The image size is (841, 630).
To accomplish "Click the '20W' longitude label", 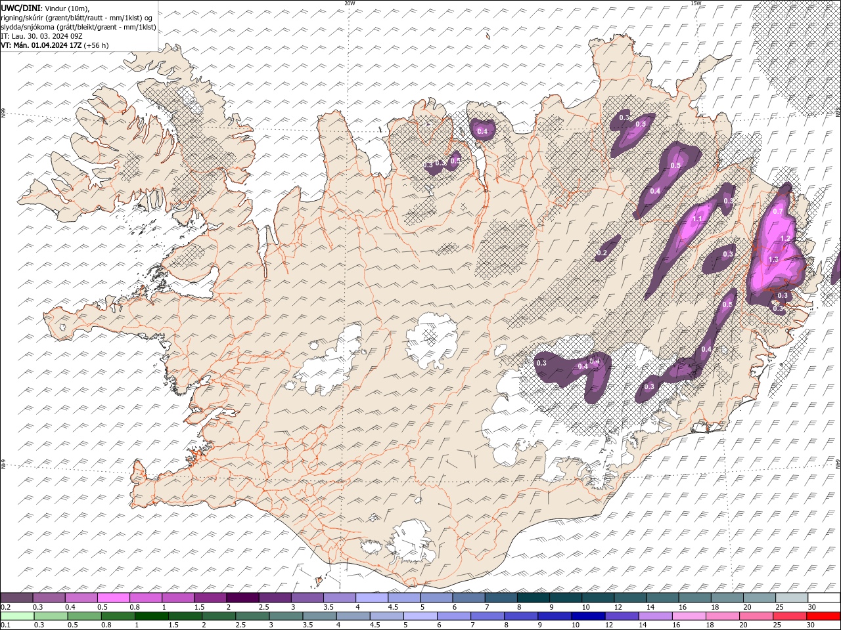I will 350,3.
